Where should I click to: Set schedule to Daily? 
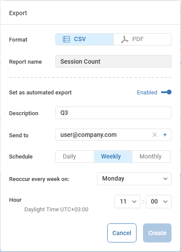tap(75, 156)
